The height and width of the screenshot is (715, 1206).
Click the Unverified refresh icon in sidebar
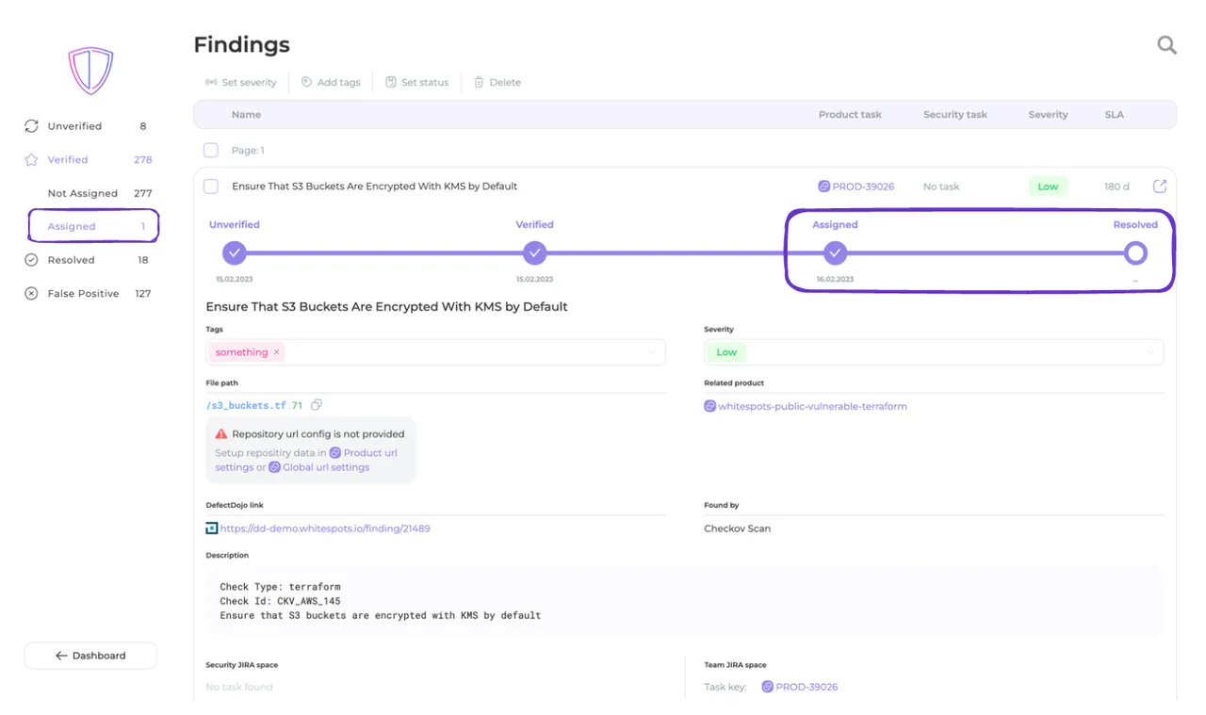31,126
